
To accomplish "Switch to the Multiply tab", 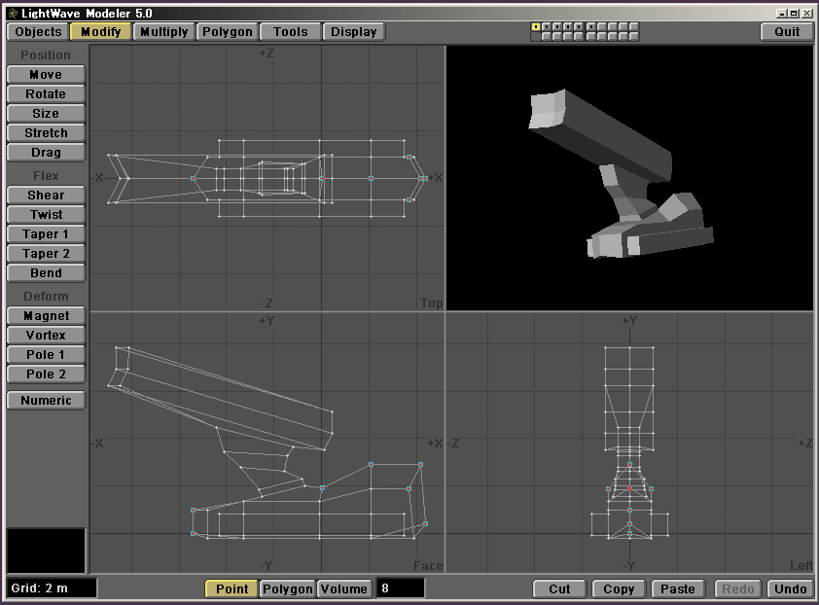I will click(x=163, y=31).
